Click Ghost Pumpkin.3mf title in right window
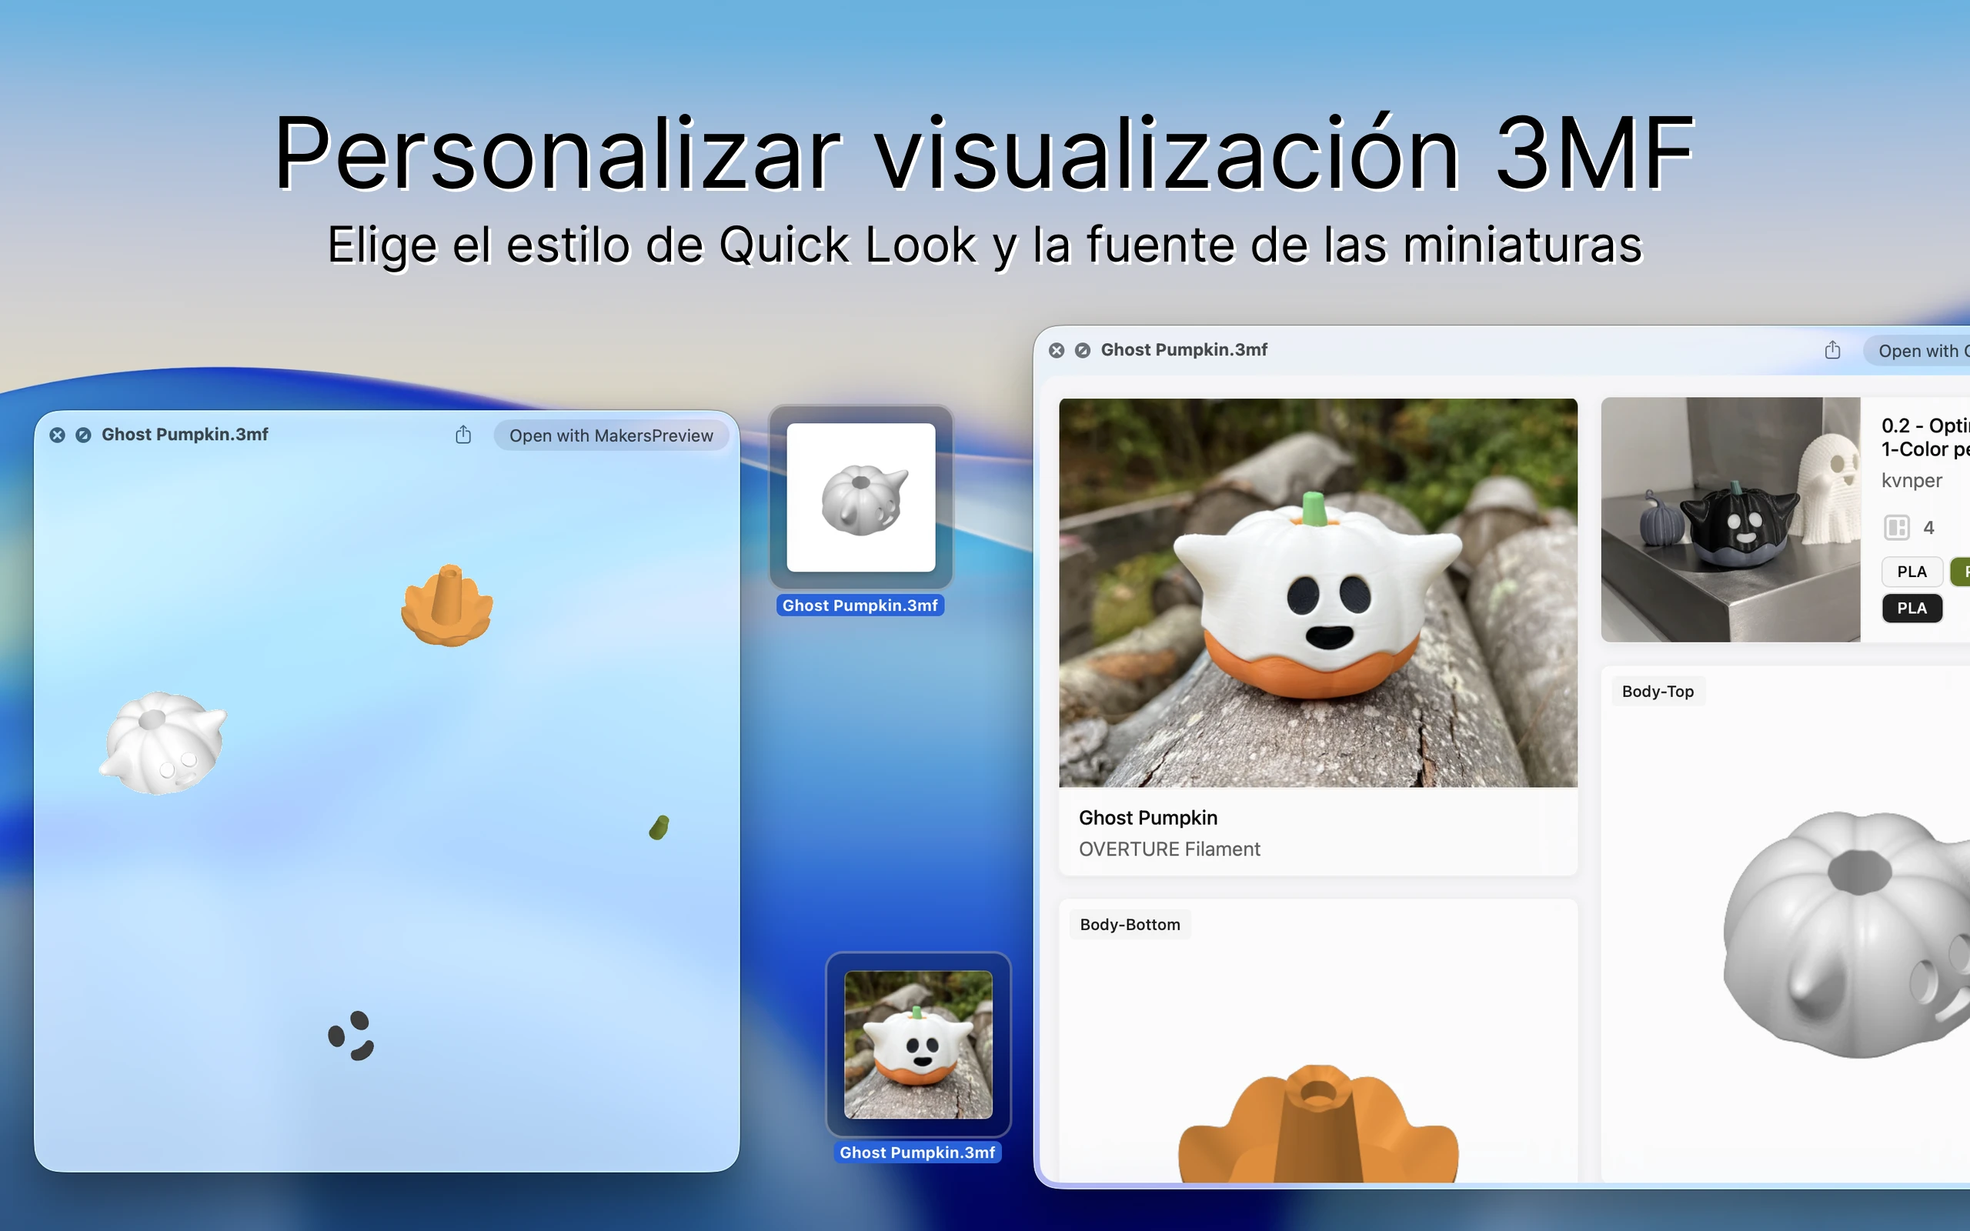Screen dimensions: 1970x1231 point(1184,350)
